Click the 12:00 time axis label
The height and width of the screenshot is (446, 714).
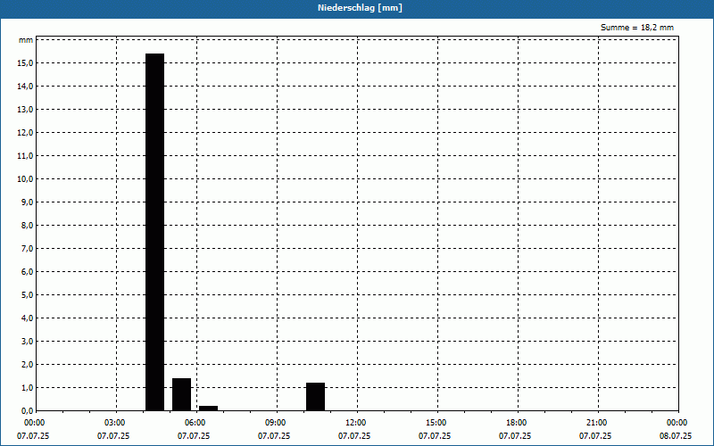pos(355,423)
